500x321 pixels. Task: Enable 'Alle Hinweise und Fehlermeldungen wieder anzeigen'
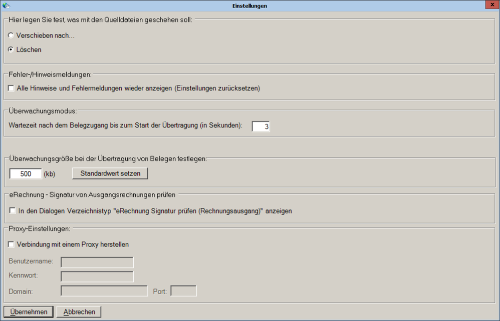(11, 88)
